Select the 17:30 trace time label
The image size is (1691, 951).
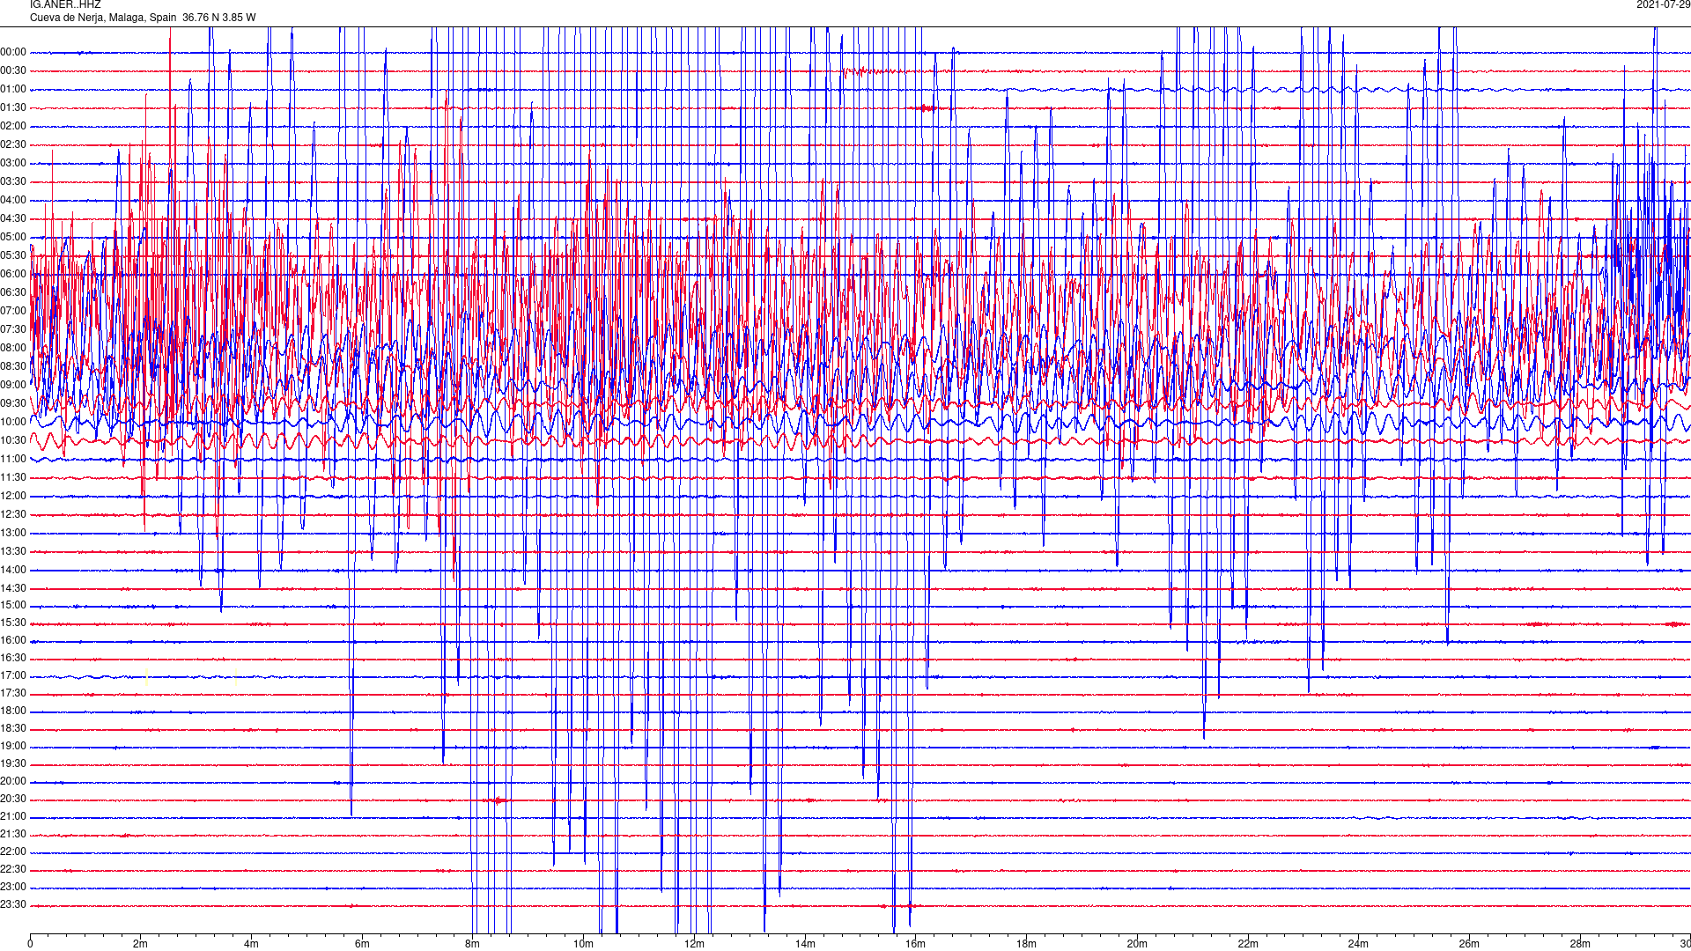pyautogui.click(x=13, y=694)
